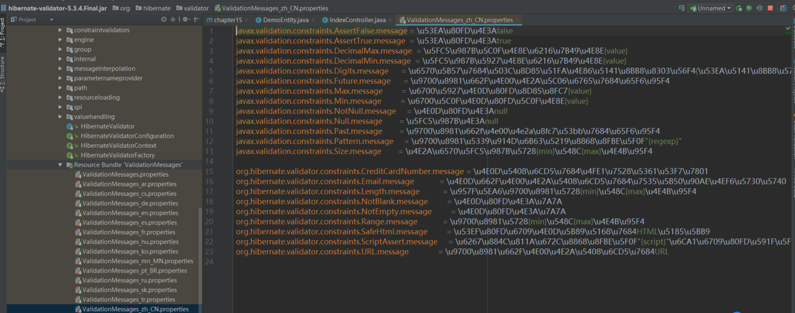
Task: Expand the engine package arrow
Action: tap(61, 40)
